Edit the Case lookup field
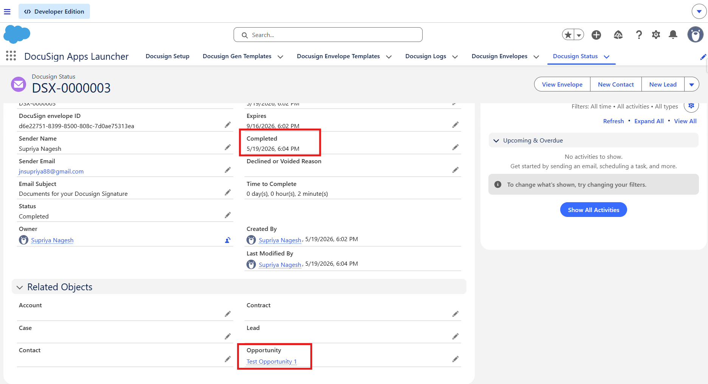Image resolution: width=708 pixels, height=384 pixels. pyautogui.click(x=228, y=336)
